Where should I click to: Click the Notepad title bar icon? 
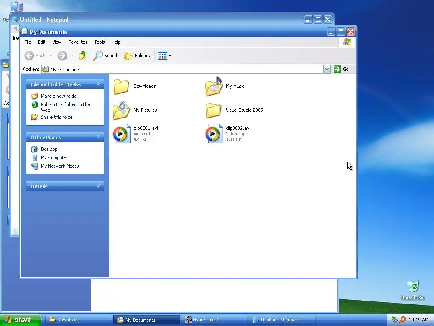[x=15, y=20]
